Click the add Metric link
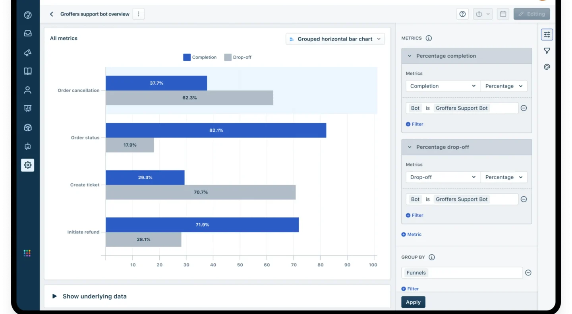Screen dimensions: 572x314 (x=412, y=235)
